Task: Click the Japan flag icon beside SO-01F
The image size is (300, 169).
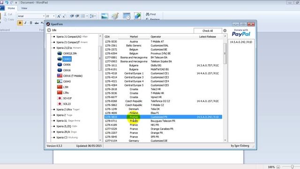Action: coord(60,98)
